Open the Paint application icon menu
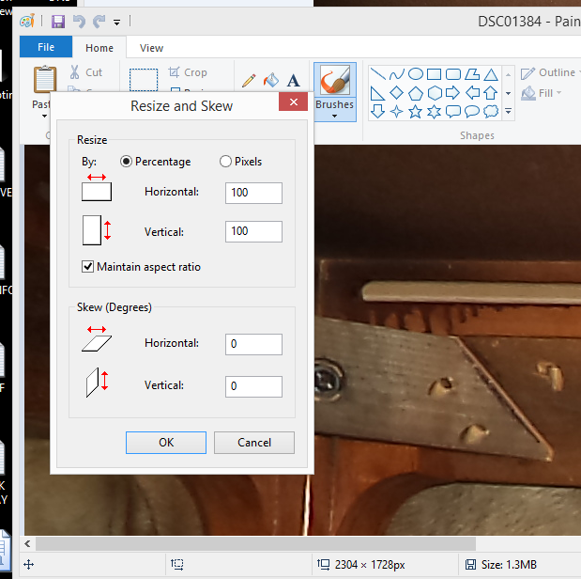This screenshot has height=579, width=581. 27,22
